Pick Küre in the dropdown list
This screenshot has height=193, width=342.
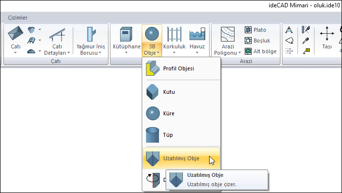coord(181,113)
